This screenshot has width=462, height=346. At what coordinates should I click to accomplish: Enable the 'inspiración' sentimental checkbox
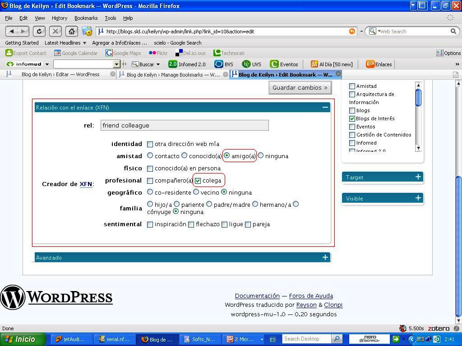[x=150, y=224]
